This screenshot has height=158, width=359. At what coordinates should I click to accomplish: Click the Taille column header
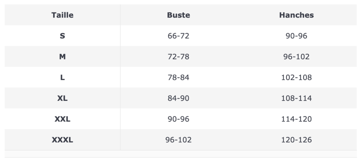click(62, 15)
